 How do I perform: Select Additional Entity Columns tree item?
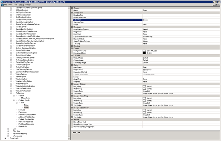click(27, 115)
